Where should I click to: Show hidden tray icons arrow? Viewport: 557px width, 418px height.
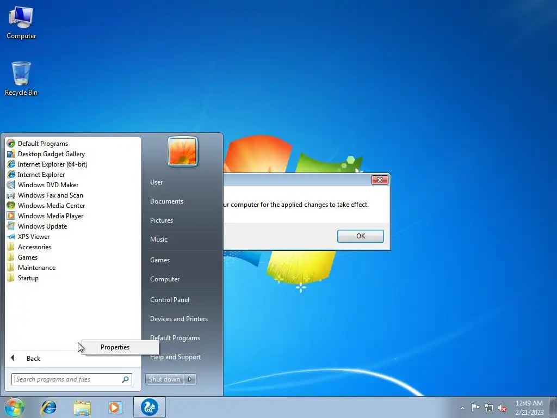click(462, 408)
